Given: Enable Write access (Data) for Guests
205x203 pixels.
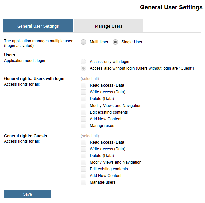Looking at the screenshot, I should 83,149.
